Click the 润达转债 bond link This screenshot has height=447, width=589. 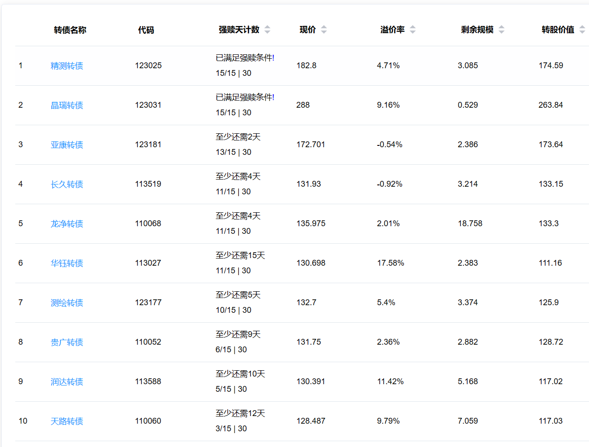tap(67, 382)
